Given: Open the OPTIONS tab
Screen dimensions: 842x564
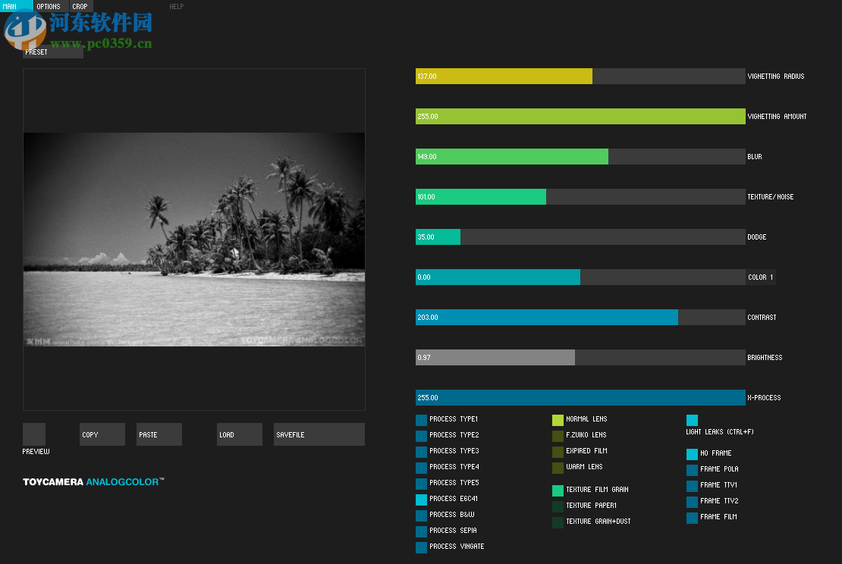Looking at the screenshot, I should pos(51,6).
